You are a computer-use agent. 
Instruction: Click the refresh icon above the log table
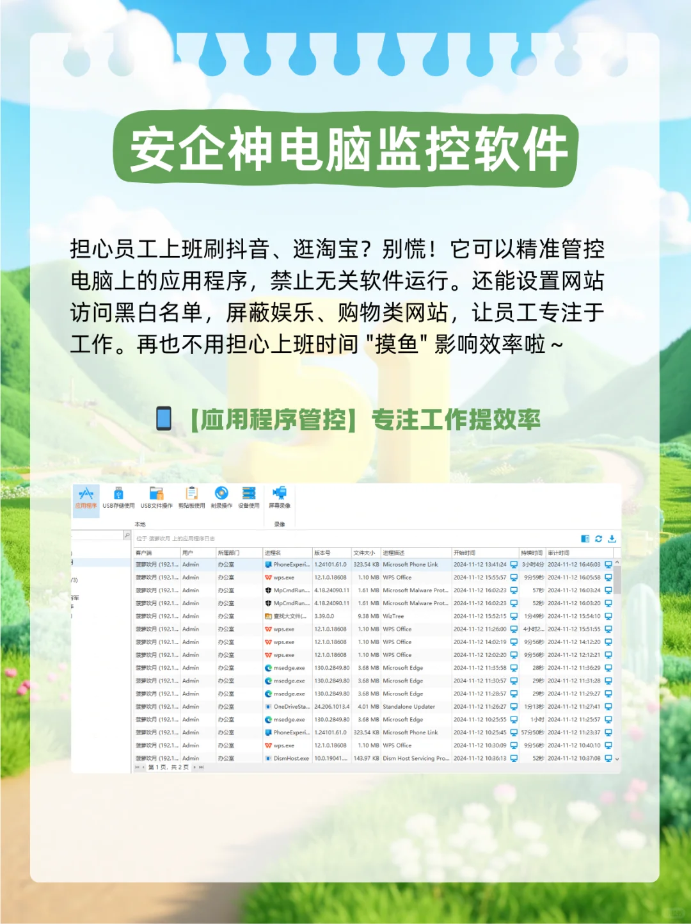[x=598, y=539]
